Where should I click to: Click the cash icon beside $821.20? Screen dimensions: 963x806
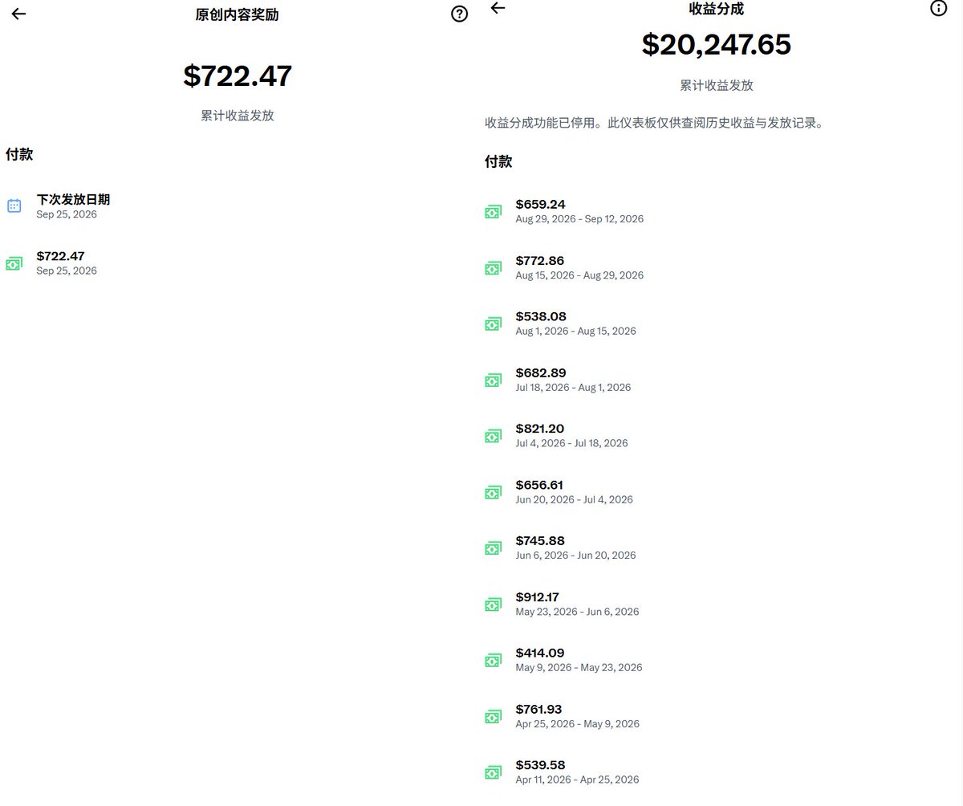click(493, 436)
